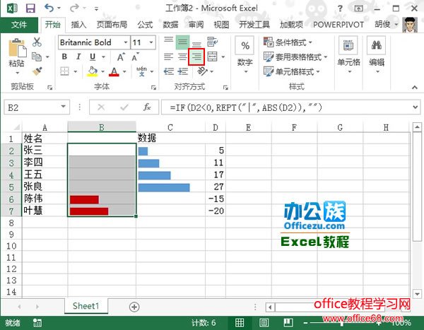The width and height of the screenshot is (424, 330).
Task: Switch to the 页面布局 Page Layout tab
Action: pos(112,25)
